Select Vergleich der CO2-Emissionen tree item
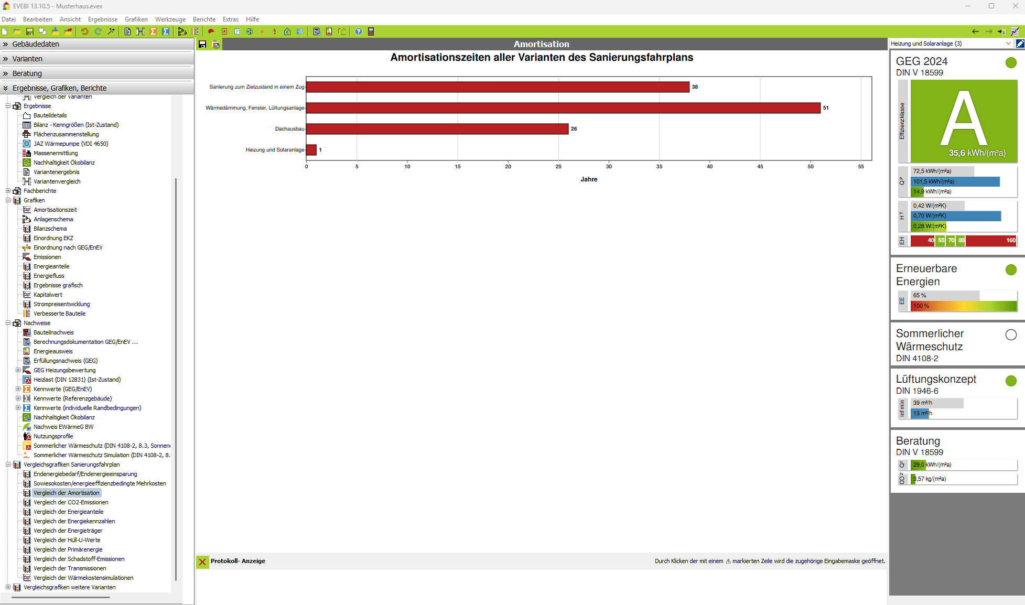The width and height of the screenshot is (1025, 605). coord(71,502)
